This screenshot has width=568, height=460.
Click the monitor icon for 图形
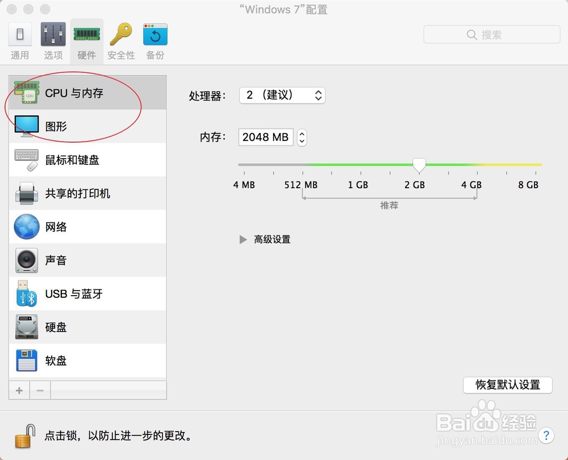point(27,126)
